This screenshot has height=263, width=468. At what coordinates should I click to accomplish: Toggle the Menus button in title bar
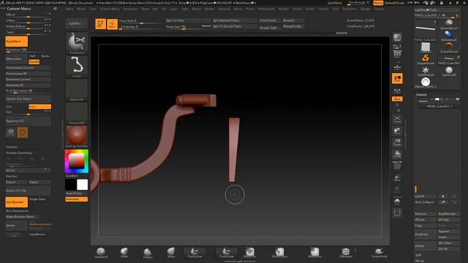[x=378, y=3]
